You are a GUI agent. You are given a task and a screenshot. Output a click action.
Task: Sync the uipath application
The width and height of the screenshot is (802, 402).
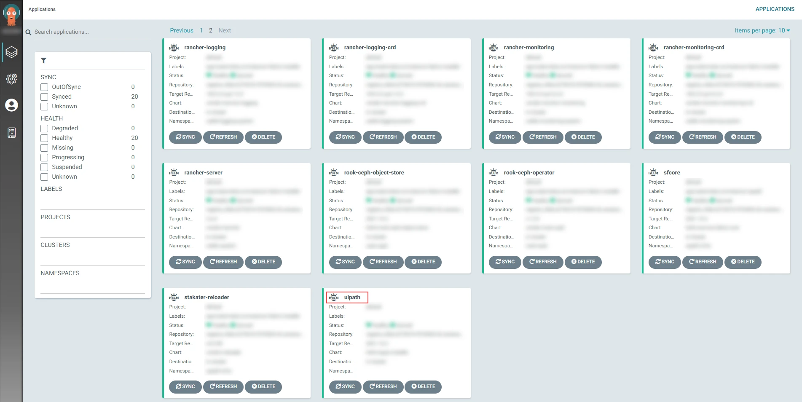point(345,386)
